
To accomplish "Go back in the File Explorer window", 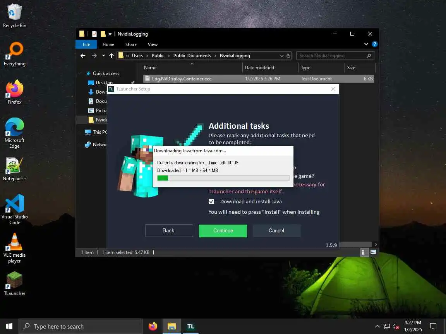I will point(83,56).
